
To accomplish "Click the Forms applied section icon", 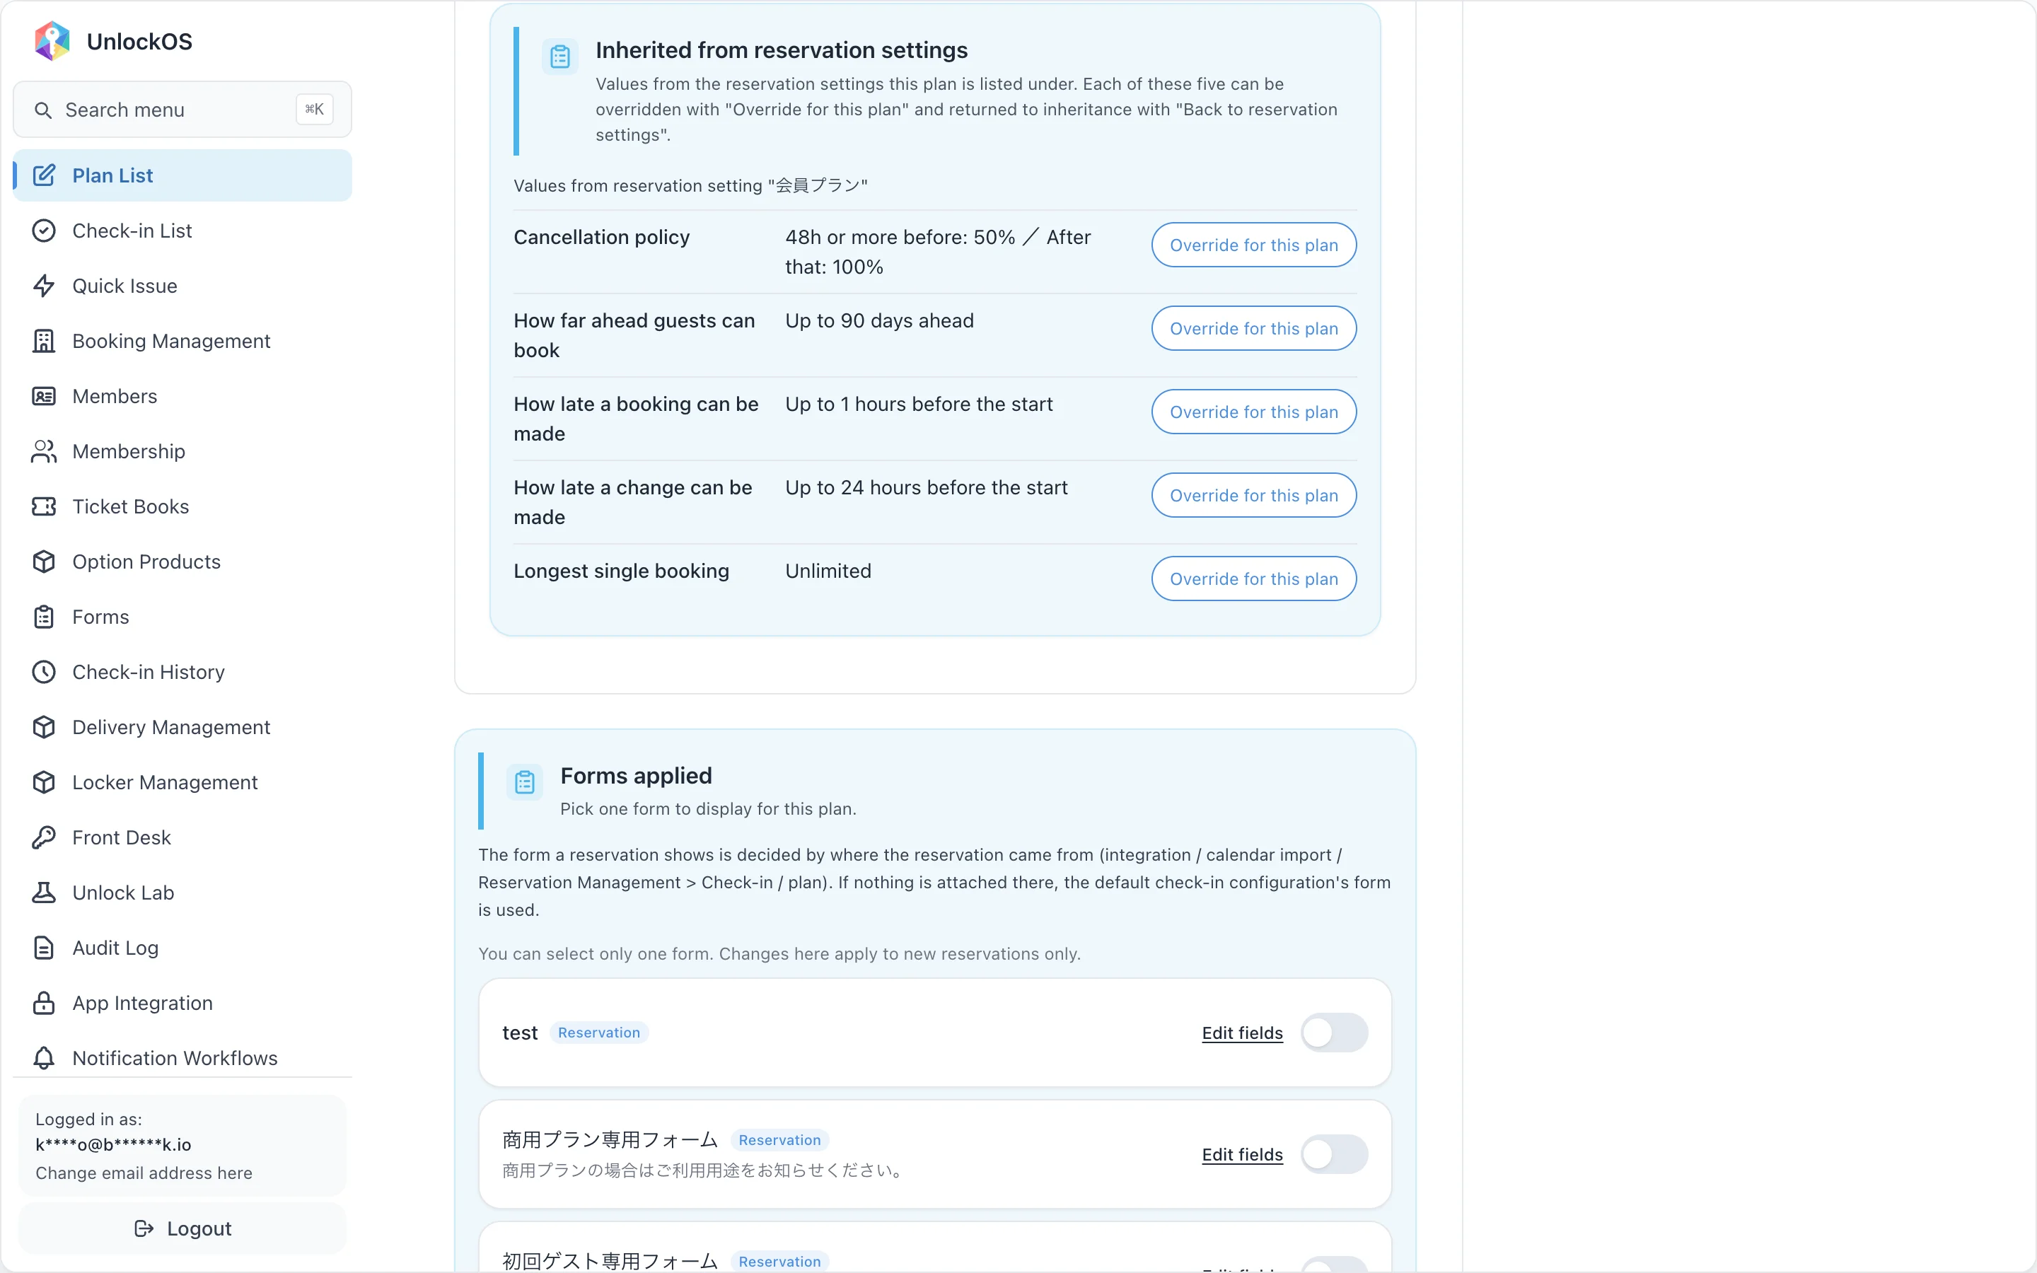I will pyautogui.click(x=526, y=782).
